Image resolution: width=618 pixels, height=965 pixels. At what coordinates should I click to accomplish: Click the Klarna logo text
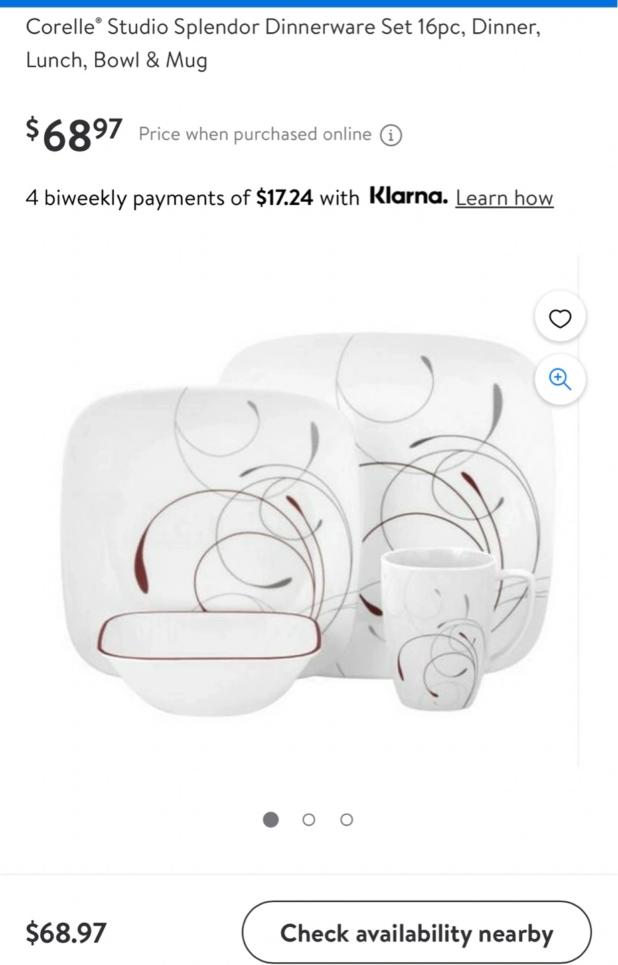pyautogui.click(x=408, y=196)
